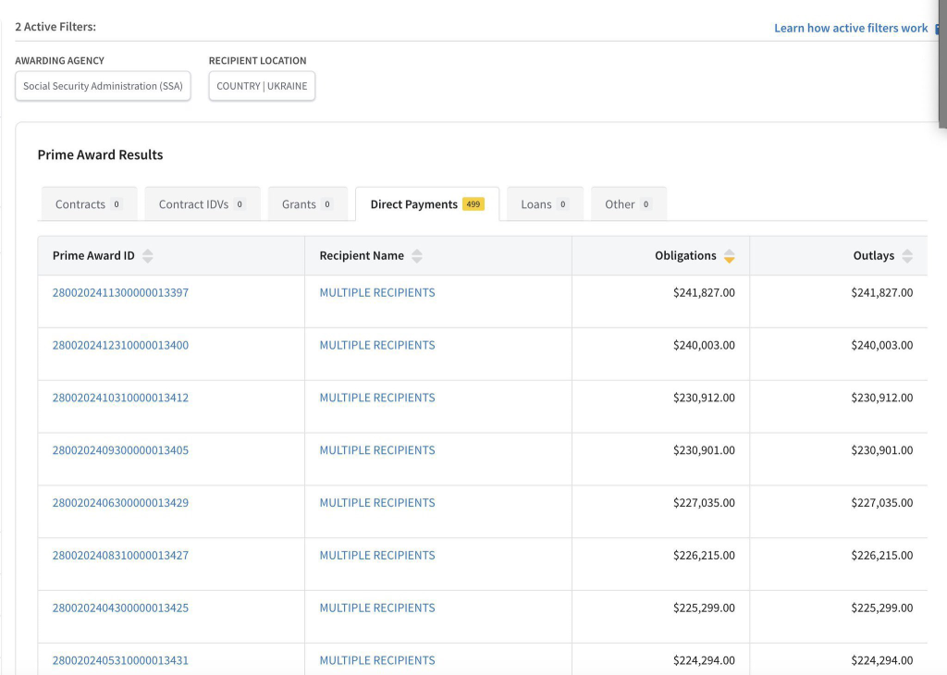
Task: Remove the Country Ukraine filter chip
Action: tap(262, 86)
